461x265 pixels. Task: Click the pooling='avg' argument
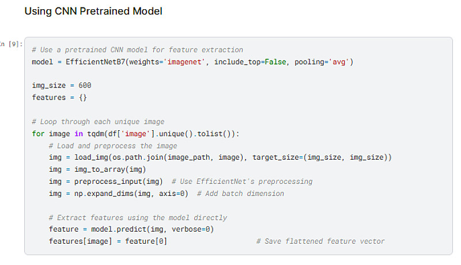(x=322, y=62)
